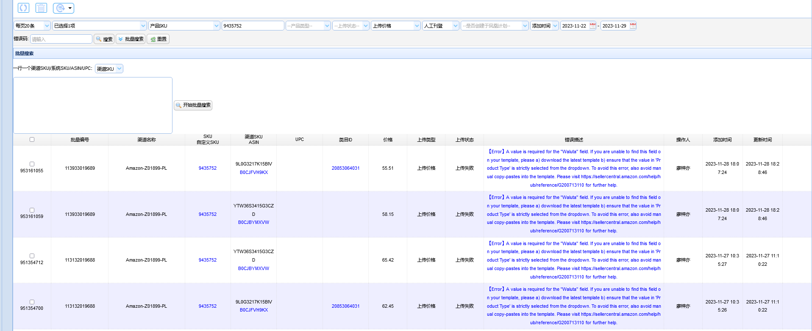Click the batch search textarea
Image resolution: width=812 pixels, height=331 pixels.
pyautogui.click(x=93, y=105)
